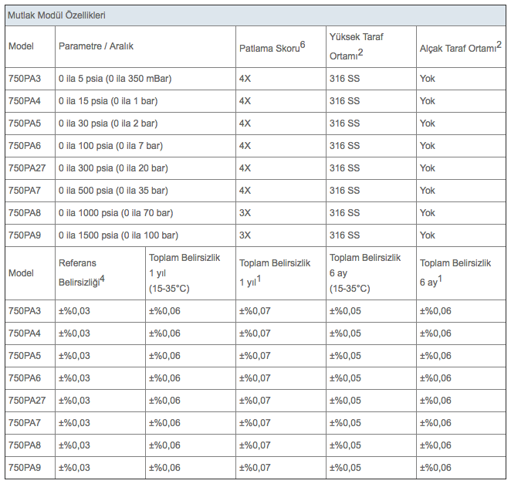Select '0 ila 1500 psia (0 ila 100 bar)'
This screenshot has width=511, height=484.
click(x=118, y=235)
